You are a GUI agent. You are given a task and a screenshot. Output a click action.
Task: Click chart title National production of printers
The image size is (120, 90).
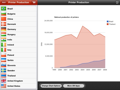(x=66, y=17)
